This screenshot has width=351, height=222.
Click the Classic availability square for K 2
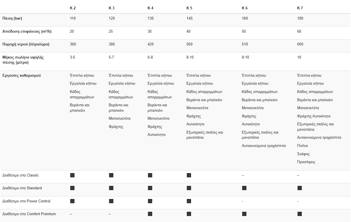coord(72,175)
